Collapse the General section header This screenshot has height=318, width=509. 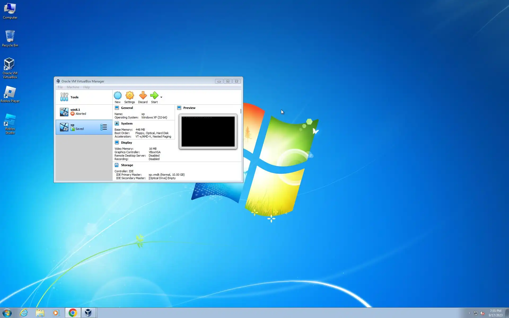click(x=127, y=108)
